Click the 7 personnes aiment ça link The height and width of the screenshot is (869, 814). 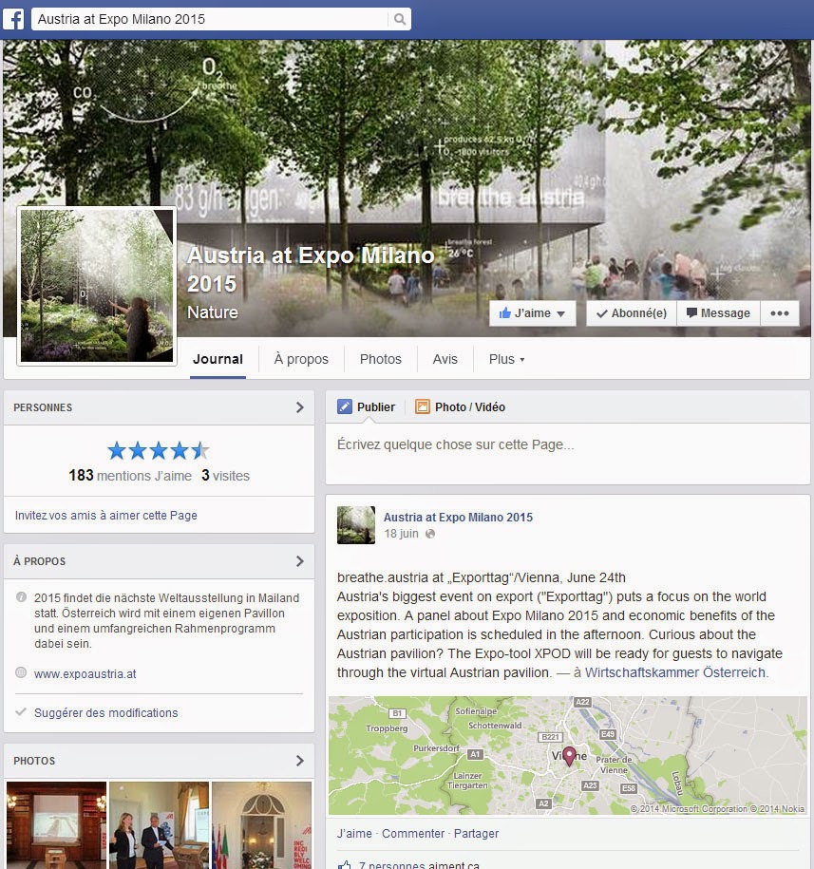pos(419,865)
